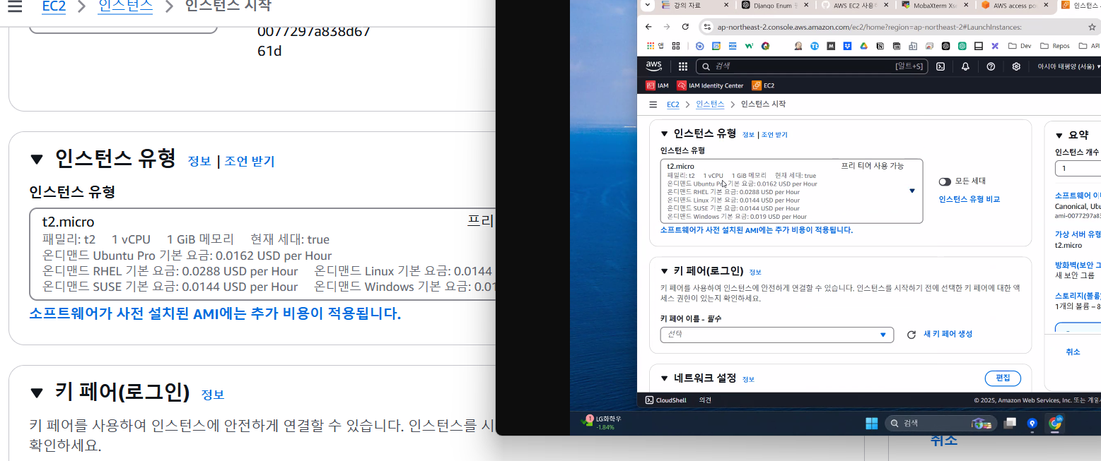Open the Windows Start menu
The image size is (1101, 461).
[x=872, y=423]
